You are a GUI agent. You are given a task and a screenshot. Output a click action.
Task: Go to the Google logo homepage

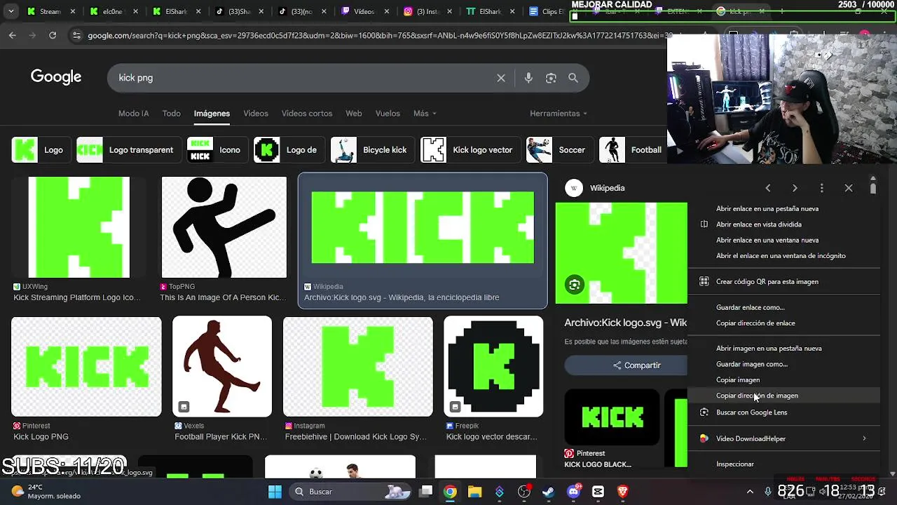(56, 77)
